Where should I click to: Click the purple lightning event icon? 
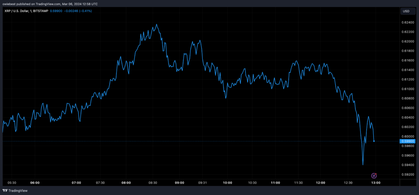[374, 175]
